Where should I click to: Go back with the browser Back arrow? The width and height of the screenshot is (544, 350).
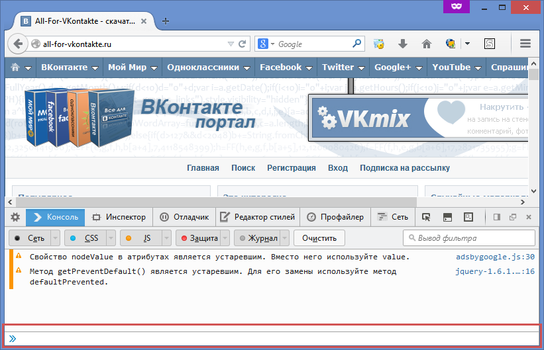tap(18, 44)
